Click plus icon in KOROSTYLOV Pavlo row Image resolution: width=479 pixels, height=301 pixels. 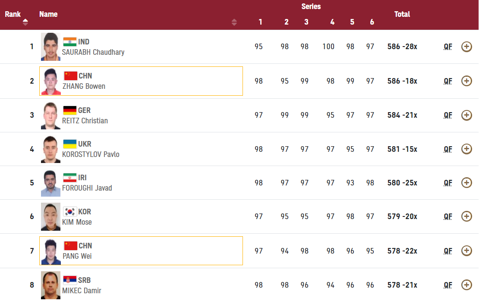click(466, 149)
